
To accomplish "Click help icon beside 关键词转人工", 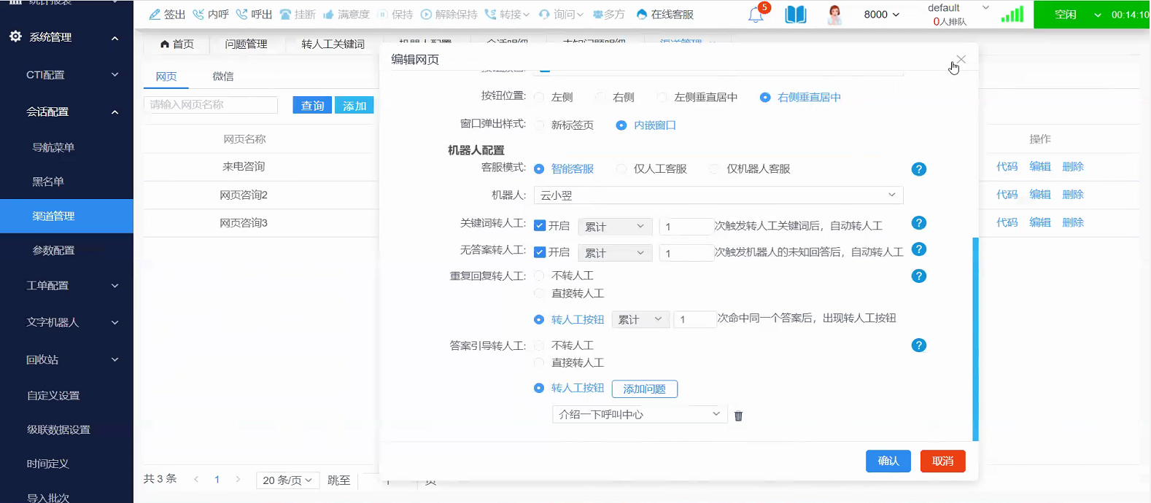I will click(919, 223).
